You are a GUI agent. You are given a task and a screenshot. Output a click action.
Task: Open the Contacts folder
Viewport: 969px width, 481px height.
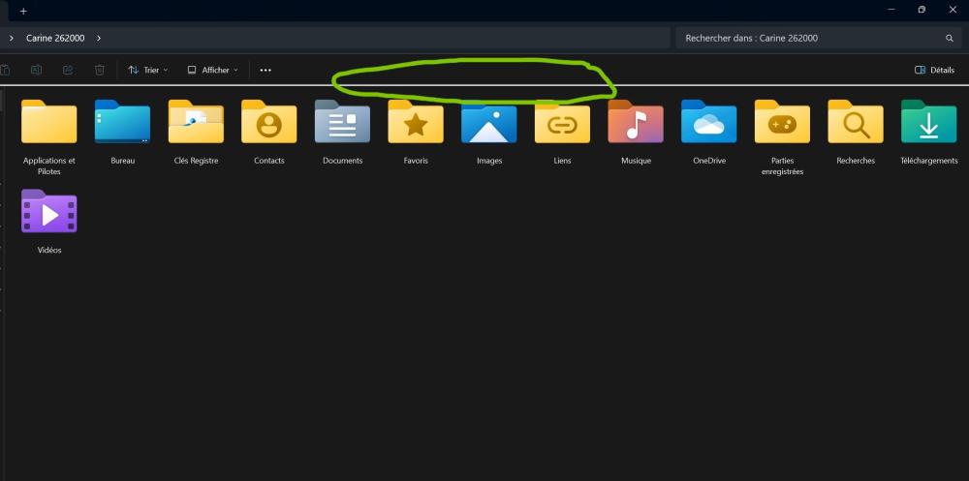(x=268, y=123)
